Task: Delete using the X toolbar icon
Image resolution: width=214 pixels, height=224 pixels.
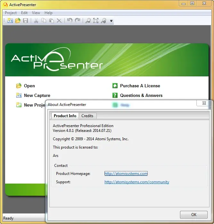Action: pyautogui.click(x=59, y=21)
